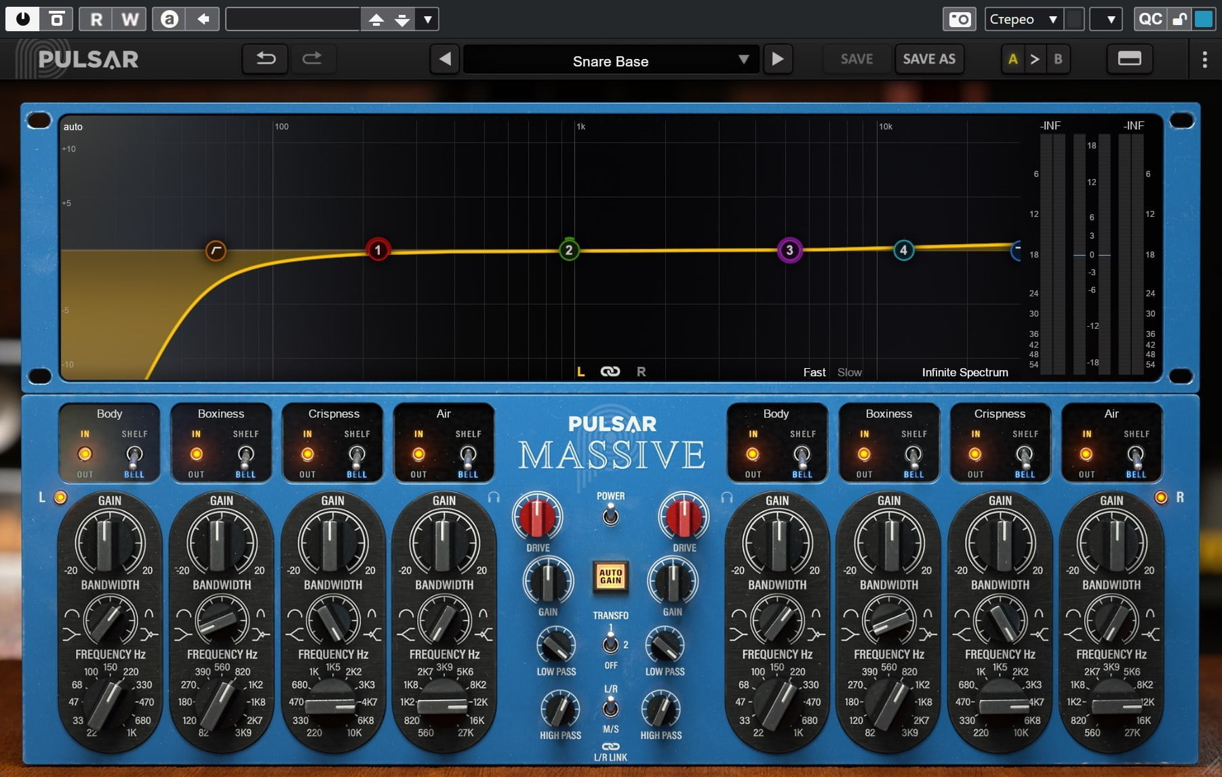Viewport: 1222px width, 777px height.
Task: Click the undo arrow button
Action: (265, 59)
